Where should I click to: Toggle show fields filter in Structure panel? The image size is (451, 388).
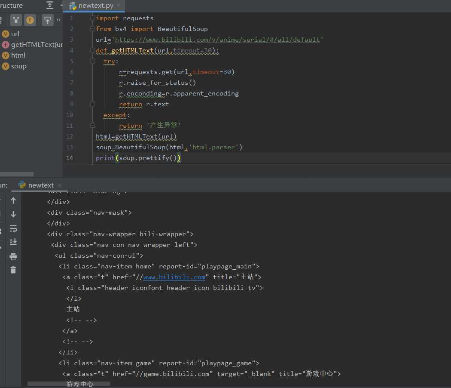click(x=30, y=20)
